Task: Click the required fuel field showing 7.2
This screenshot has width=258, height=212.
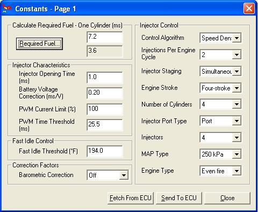Action: point(105,37)
